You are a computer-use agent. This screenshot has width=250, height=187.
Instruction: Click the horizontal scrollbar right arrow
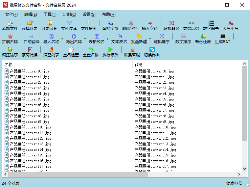[x=239, y=174]
